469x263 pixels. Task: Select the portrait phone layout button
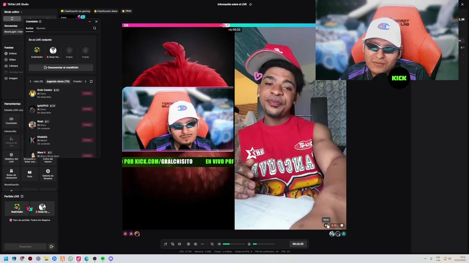pos(12,19)
